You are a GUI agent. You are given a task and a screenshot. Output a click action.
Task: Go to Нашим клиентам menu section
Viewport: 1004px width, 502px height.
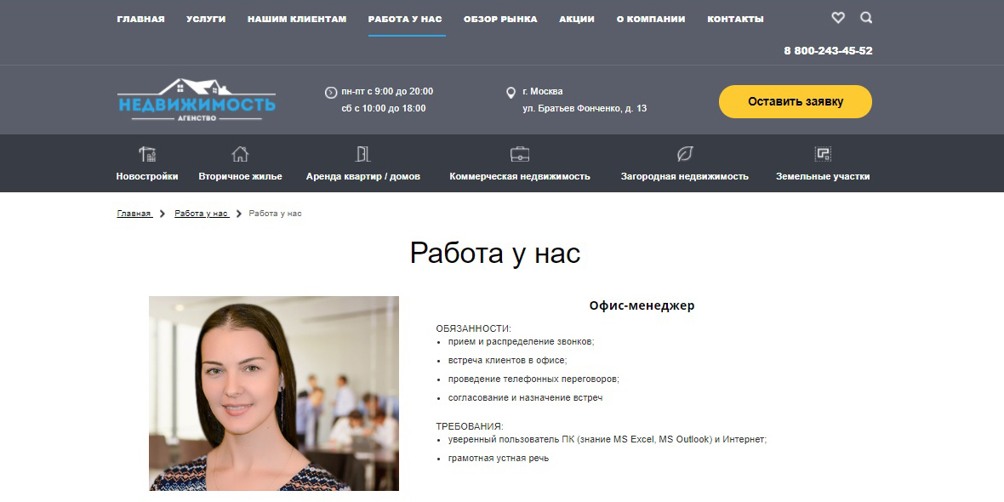[297, 19]
